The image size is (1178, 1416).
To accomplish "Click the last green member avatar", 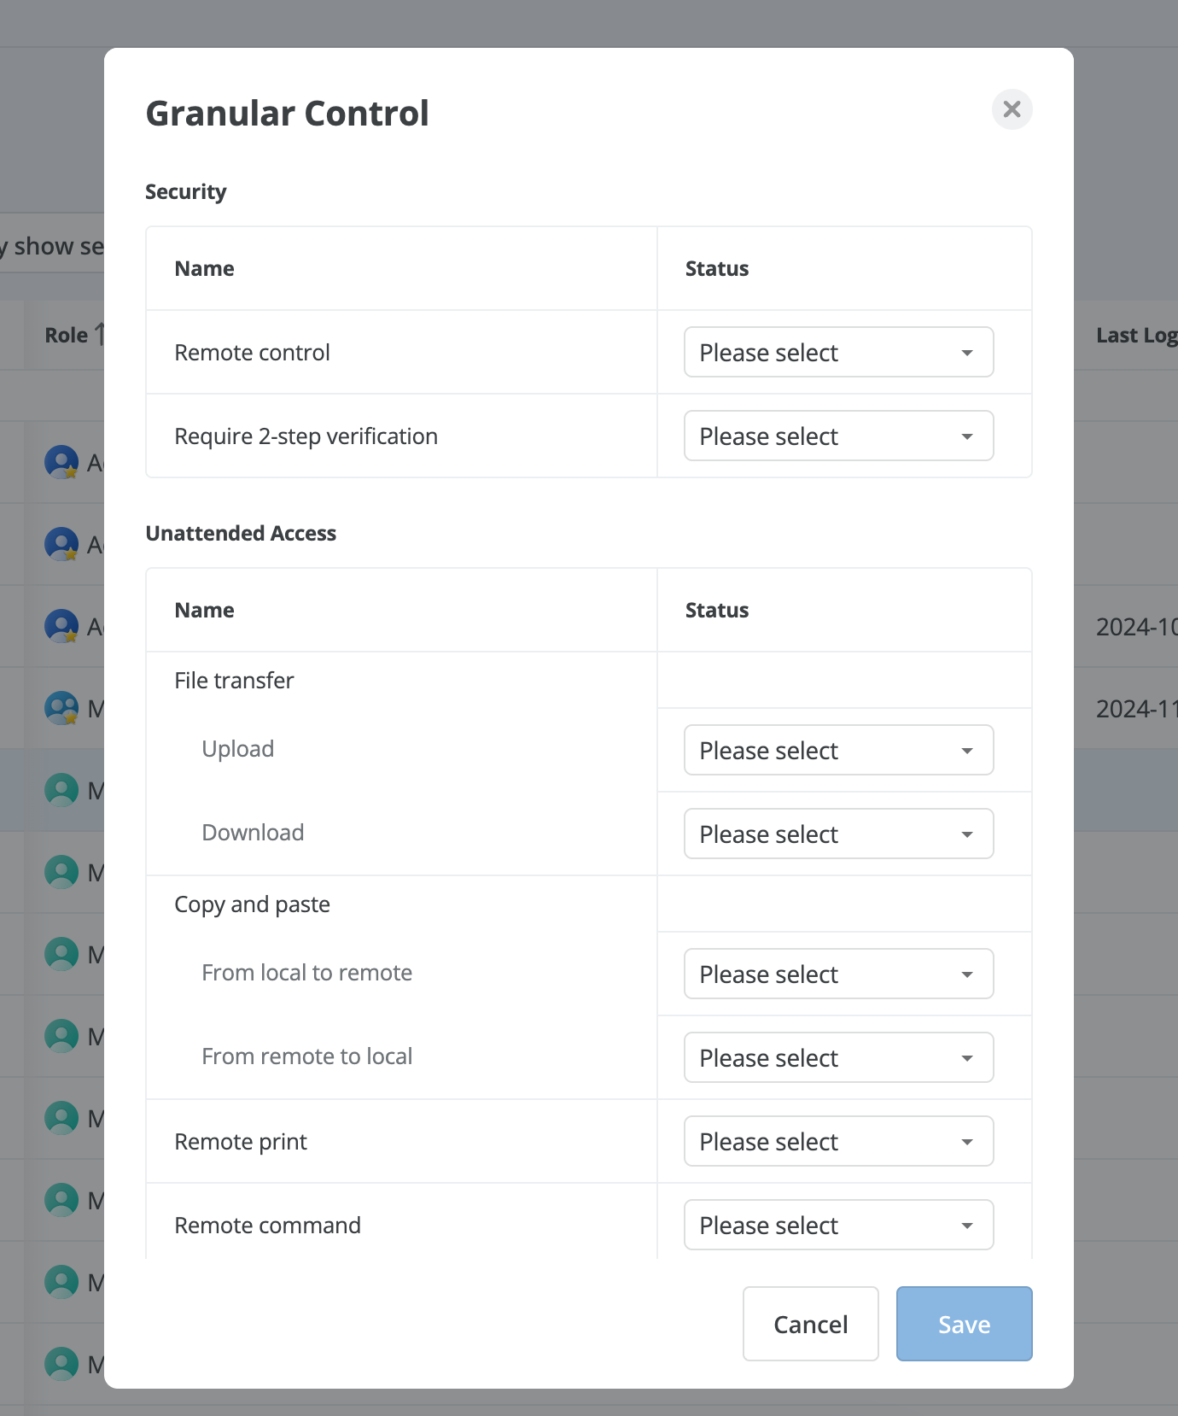I will (x=61, y=1364).
